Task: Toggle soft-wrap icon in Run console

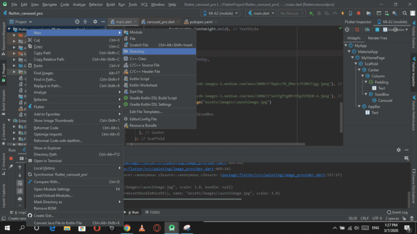Action: click(x=20, y=184)
